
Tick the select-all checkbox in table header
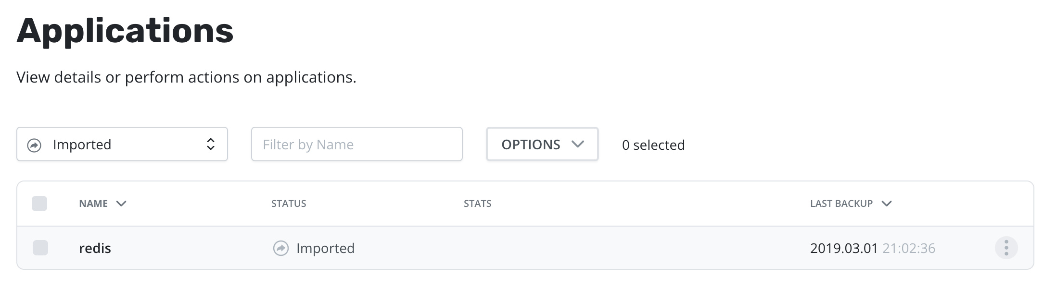coord(39,204)
